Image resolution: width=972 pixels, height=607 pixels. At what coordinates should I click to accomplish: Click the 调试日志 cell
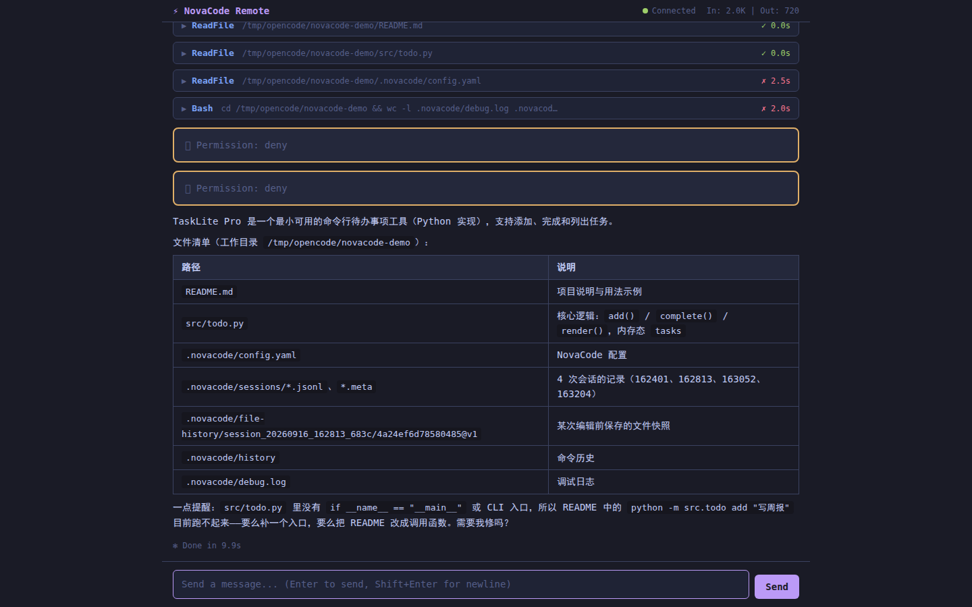[x=674, y=482]
